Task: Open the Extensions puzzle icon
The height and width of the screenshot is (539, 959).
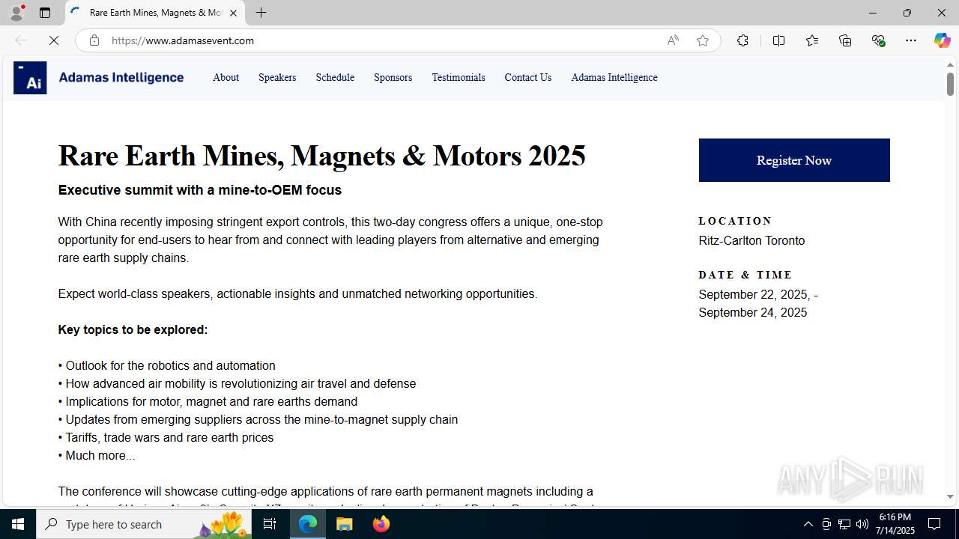Action: (742, 40)
